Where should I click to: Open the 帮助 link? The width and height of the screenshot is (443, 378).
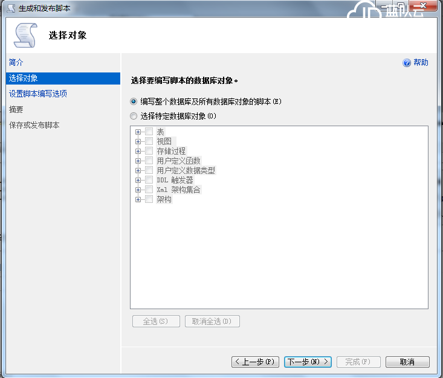click(421, 63)
